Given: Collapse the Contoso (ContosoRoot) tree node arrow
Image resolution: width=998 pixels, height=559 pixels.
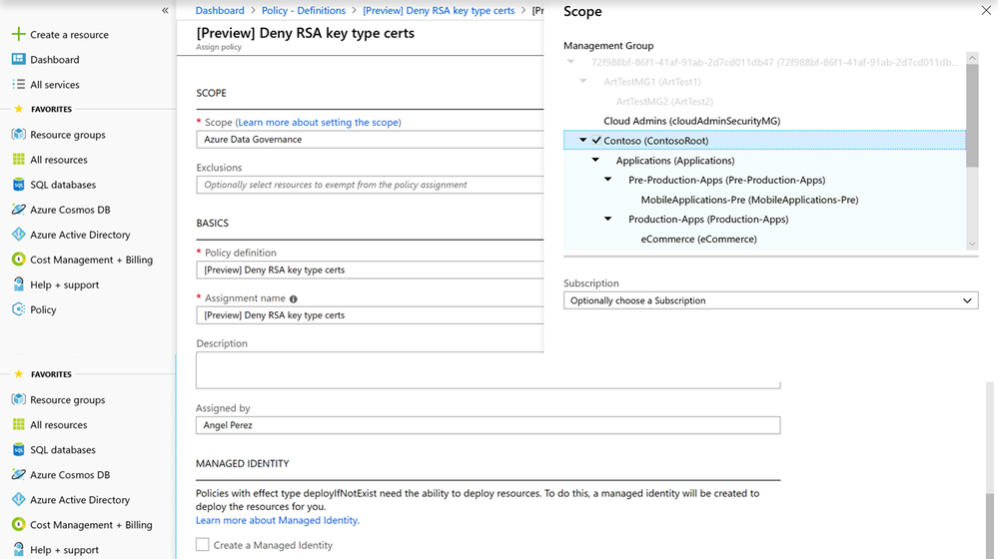Looking at the screenshot, I should [x=583, y=140].
